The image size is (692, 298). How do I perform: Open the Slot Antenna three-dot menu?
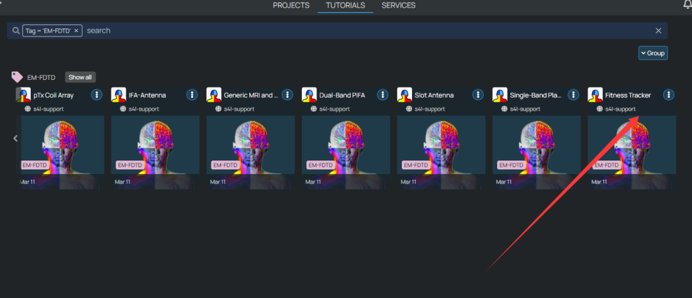click(478, 95)
